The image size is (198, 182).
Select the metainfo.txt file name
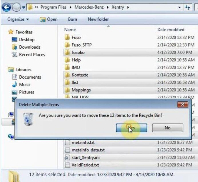pos(83,143)
